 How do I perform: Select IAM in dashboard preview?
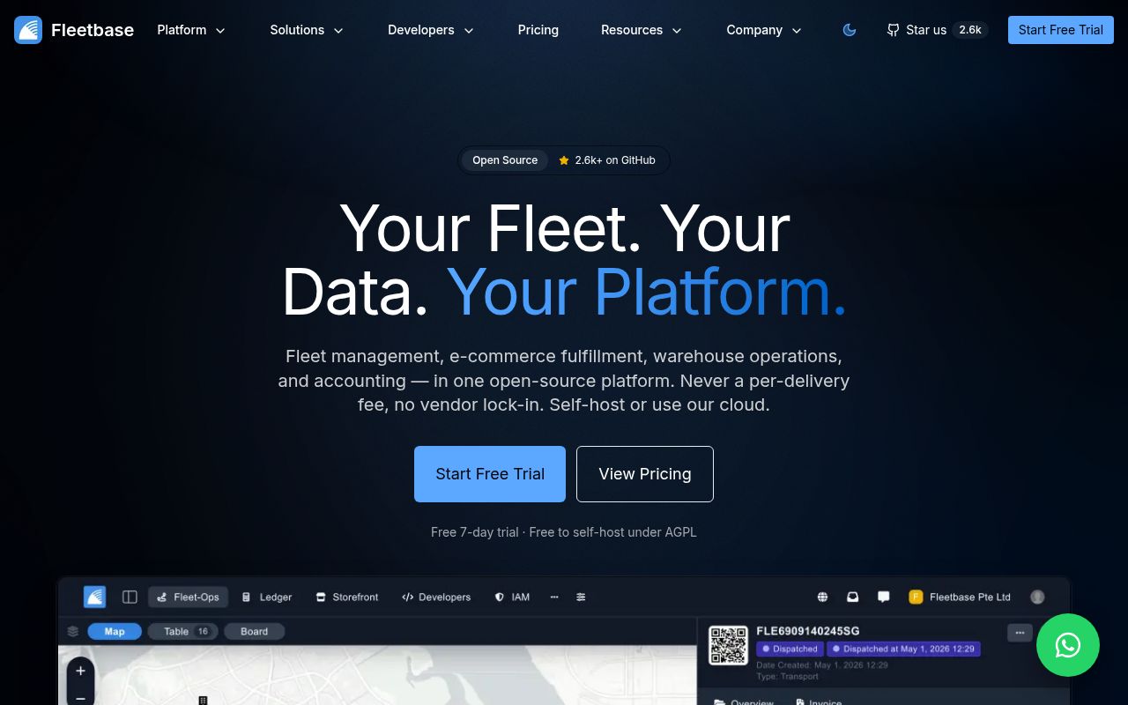[x=512, y=597]
